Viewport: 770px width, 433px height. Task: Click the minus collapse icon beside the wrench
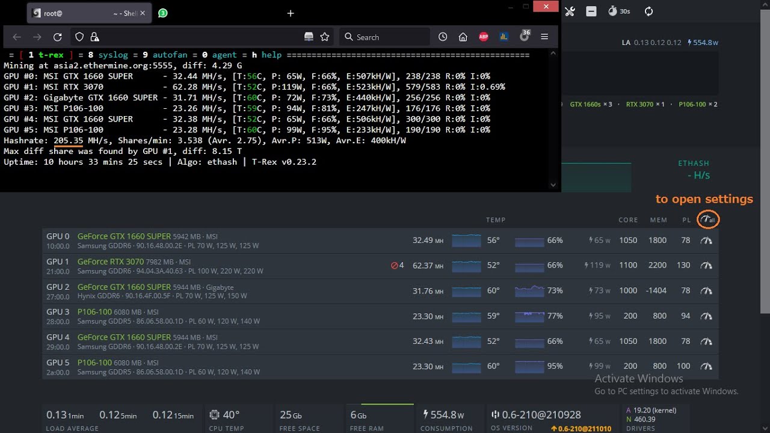[x=591, y=11]
